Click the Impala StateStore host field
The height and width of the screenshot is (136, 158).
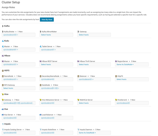(56, 133)
